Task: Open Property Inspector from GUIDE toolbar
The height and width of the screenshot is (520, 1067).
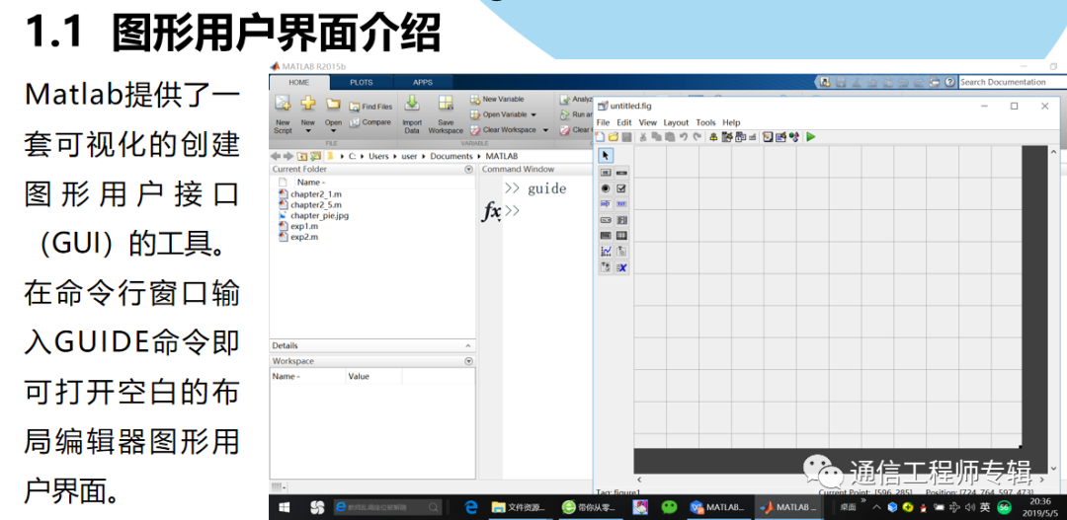Action: click(x=780, y=136)
